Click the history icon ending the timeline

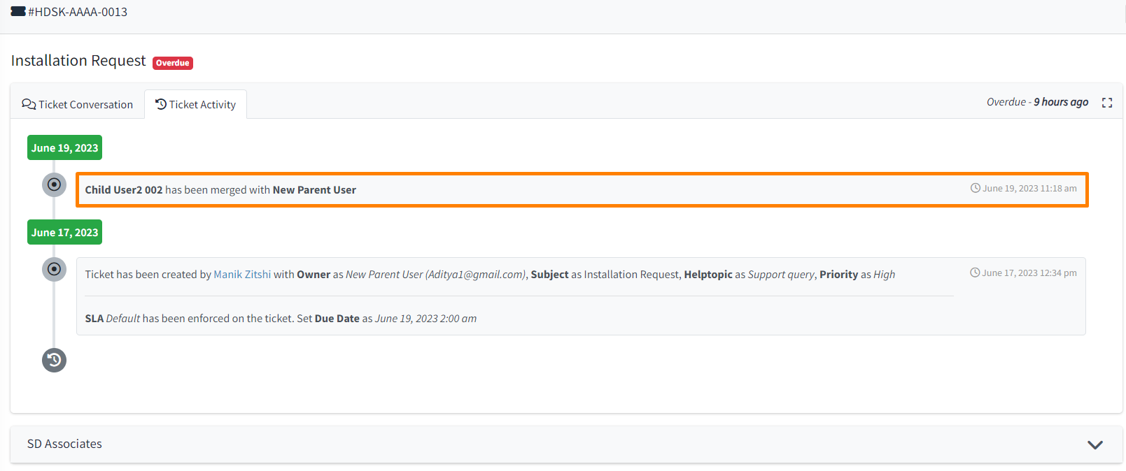coord(54,361)
